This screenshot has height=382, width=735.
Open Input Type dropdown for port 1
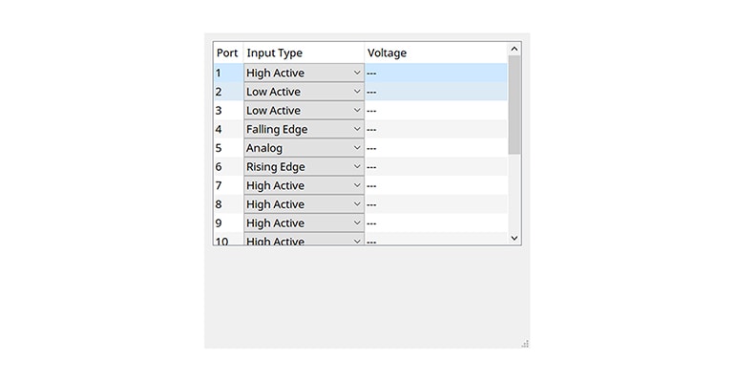coord(304,73)
